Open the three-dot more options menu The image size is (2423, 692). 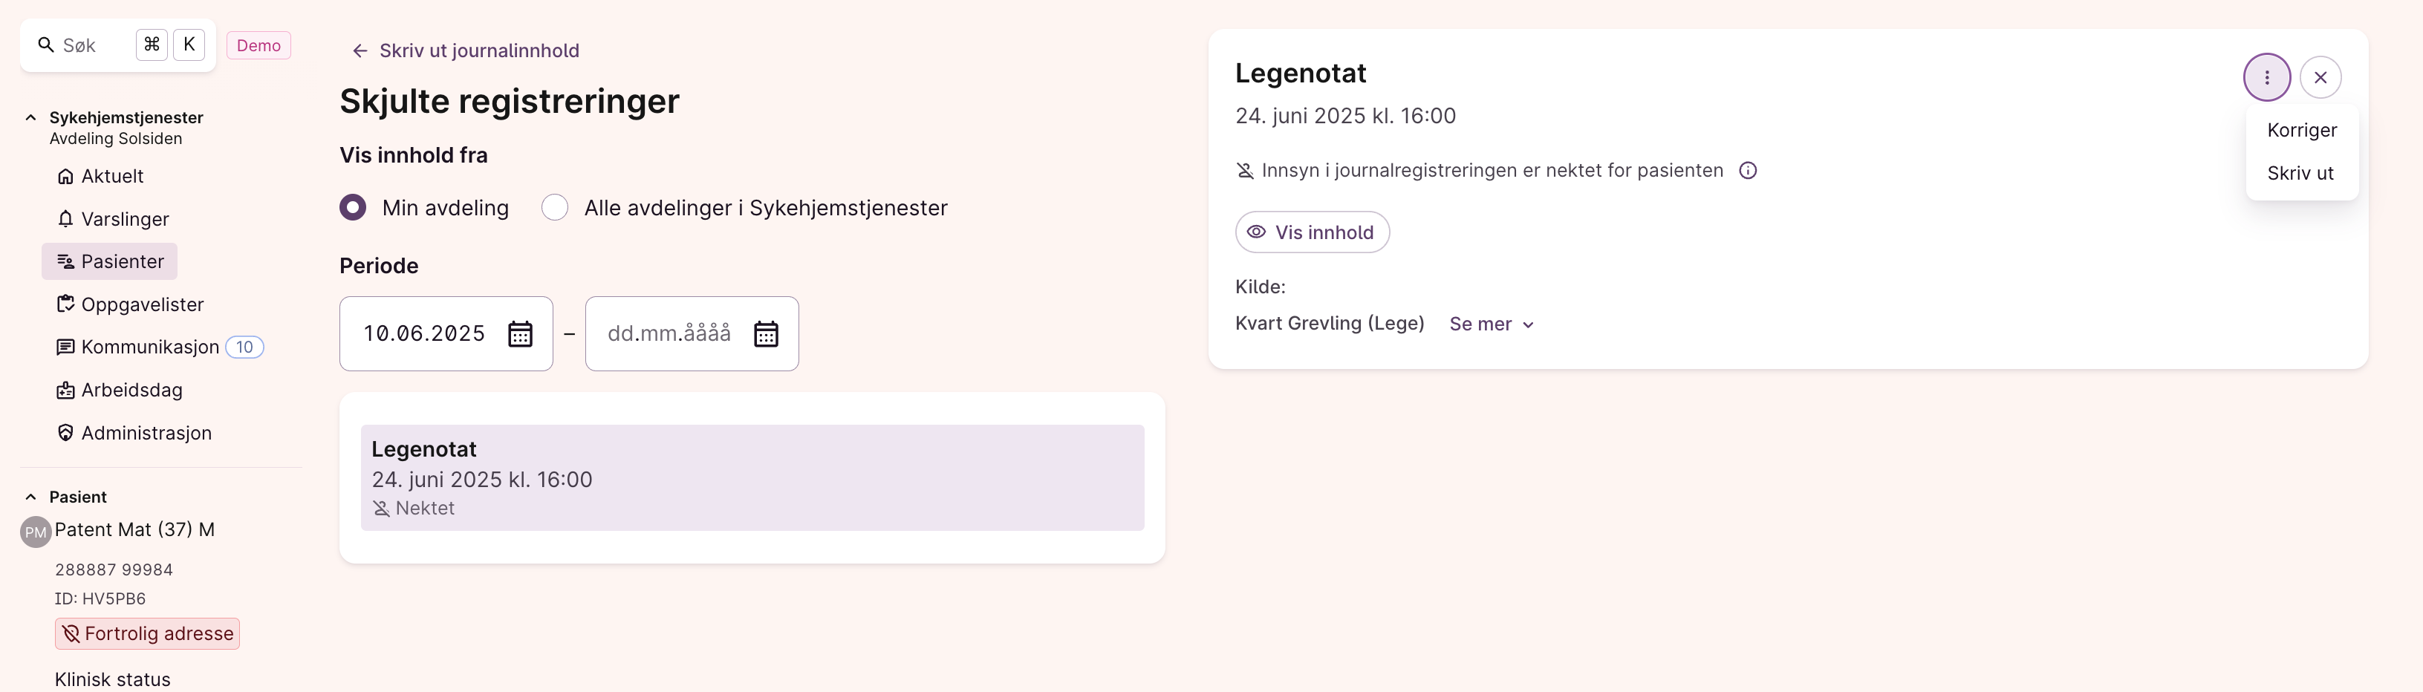[x=2266, y=77]
